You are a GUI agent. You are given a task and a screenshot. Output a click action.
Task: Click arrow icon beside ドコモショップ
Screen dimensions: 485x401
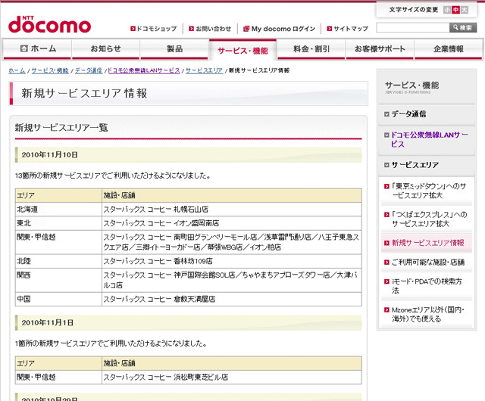(133, 29)
